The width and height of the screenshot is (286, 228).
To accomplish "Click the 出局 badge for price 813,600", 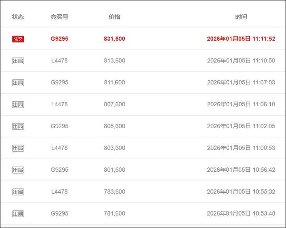I will (x=18, y=61).
